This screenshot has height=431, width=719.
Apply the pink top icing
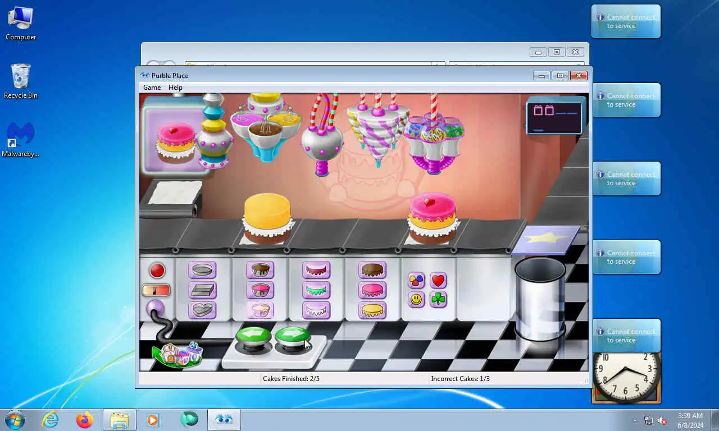pos(372,290)
